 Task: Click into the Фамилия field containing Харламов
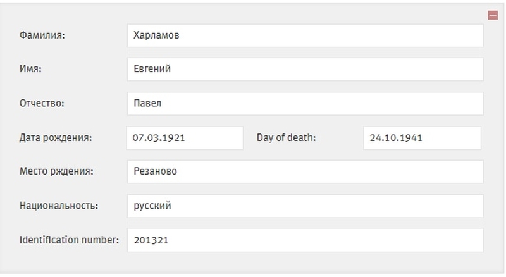coord(305,35)
